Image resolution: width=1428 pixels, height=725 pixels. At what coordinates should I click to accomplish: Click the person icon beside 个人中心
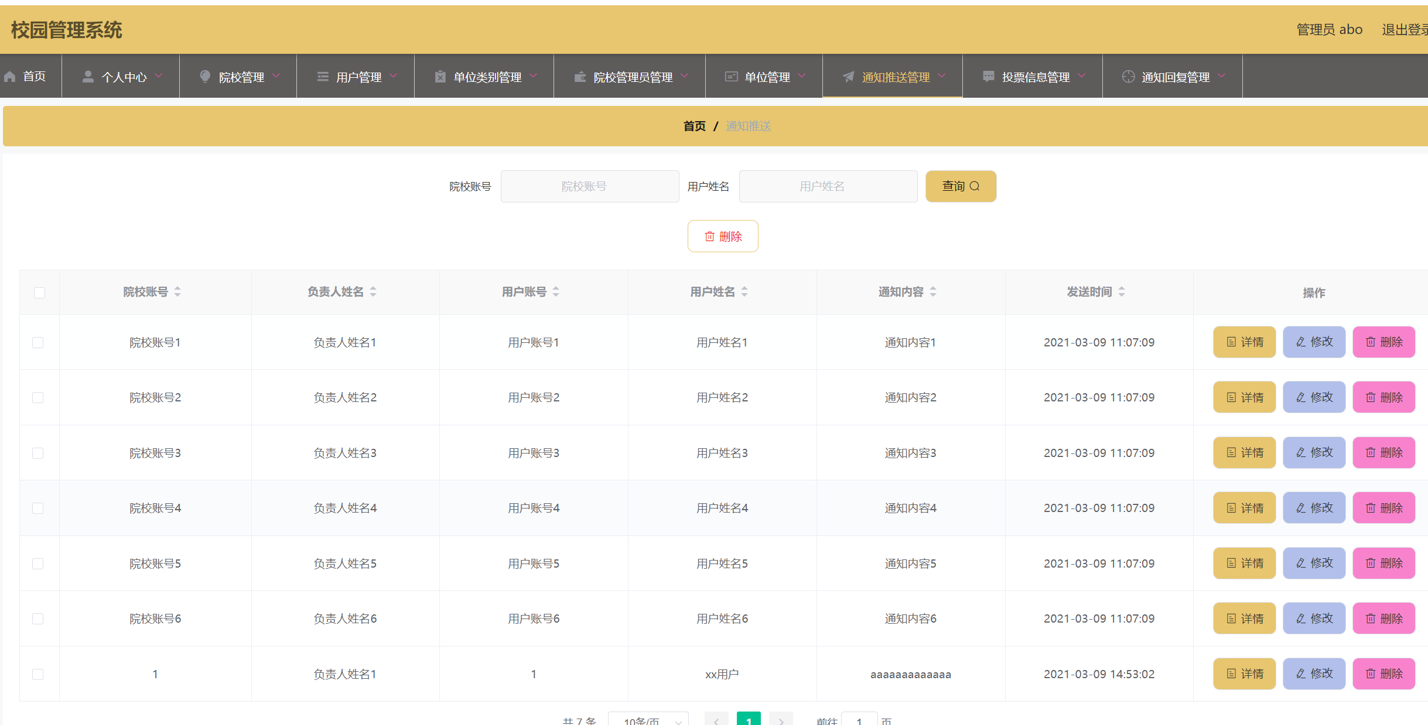88,77
